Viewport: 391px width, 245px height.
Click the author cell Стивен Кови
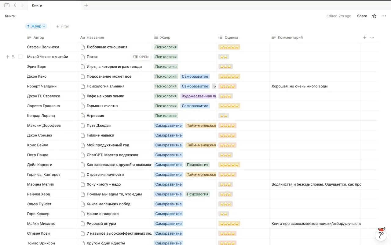pyautogui.click(x=38, y=233)
